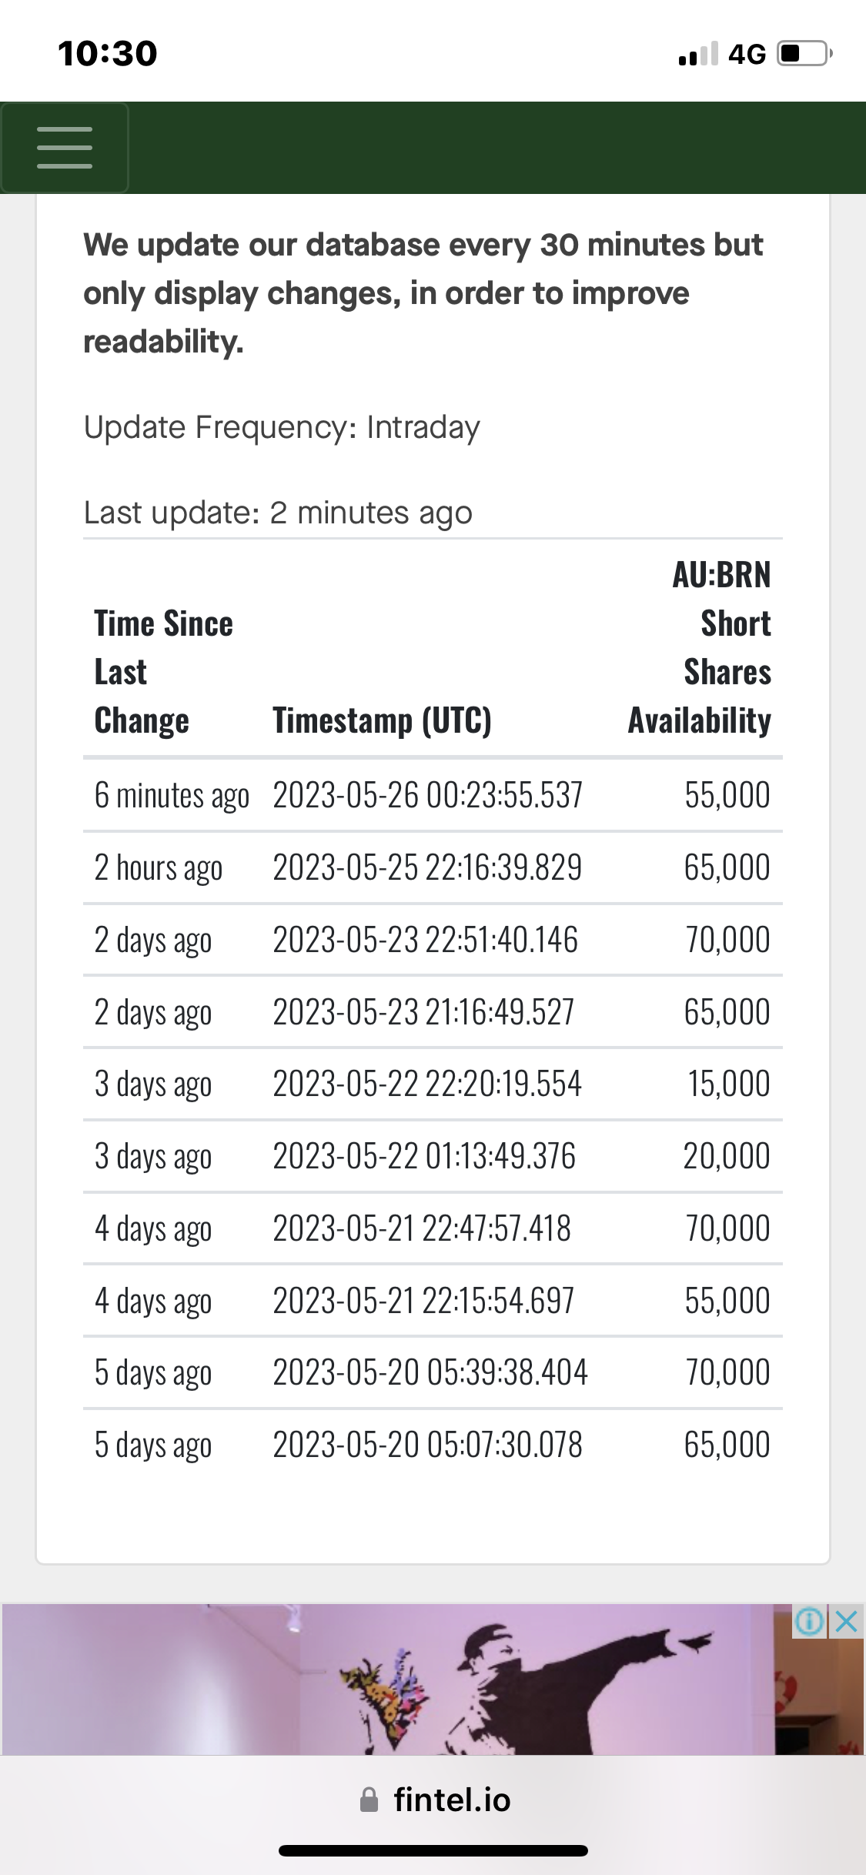Image resolution: width=866 pixels, height=1875 pixels.
Task: Open the hamburger navigation menu
Action: pos(65,148)
